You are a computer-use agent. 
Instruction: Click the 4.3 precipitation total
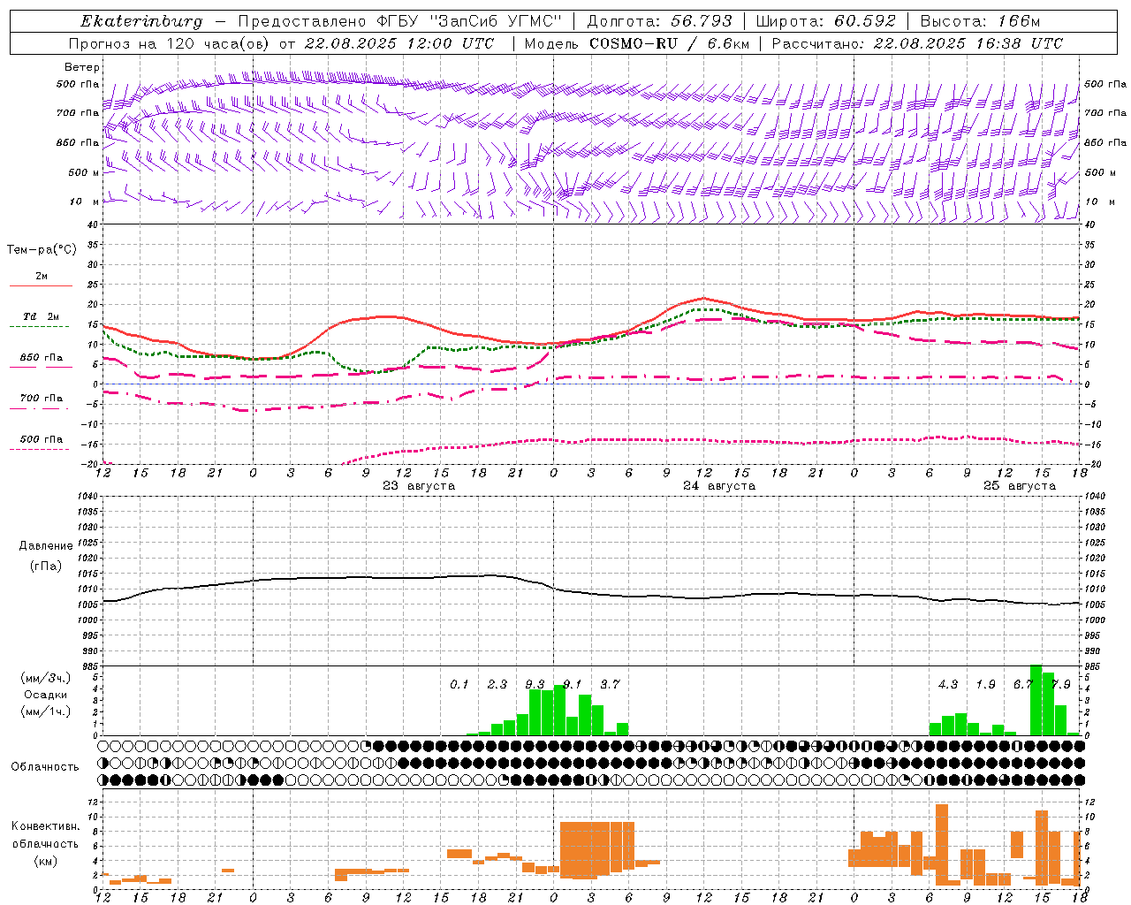tap(948, 684)
